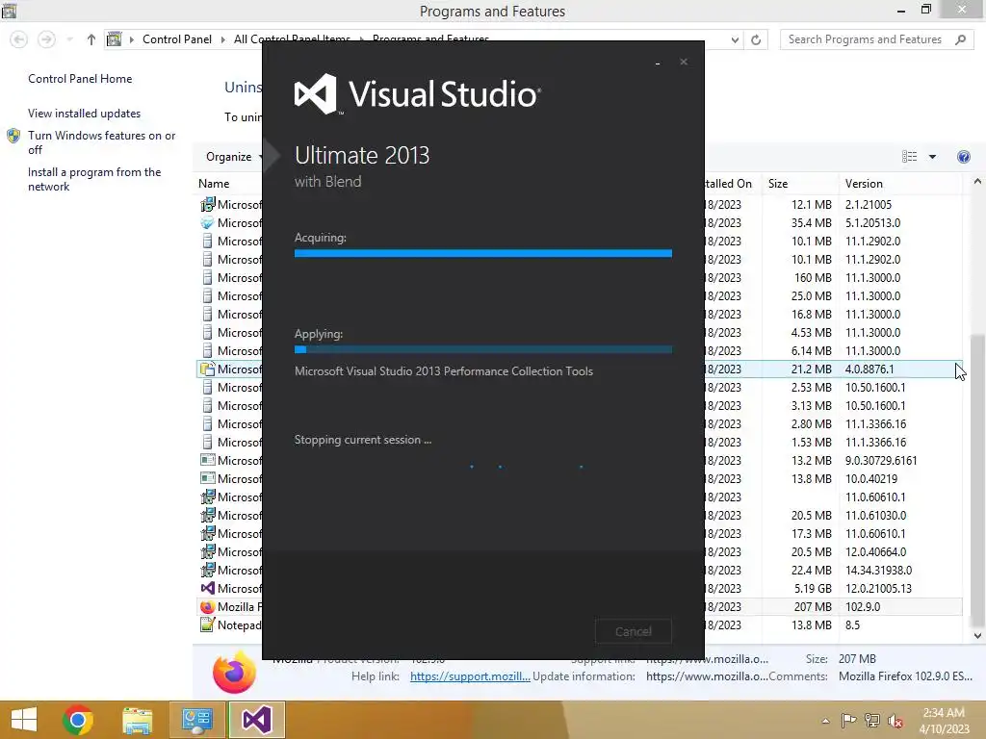
Task: Expand the address bar history dropdown
Action: (735, 39)
